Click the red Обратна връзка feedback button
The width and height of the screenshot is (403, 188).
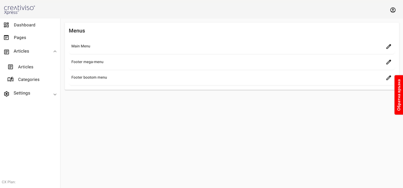(399, 95)
